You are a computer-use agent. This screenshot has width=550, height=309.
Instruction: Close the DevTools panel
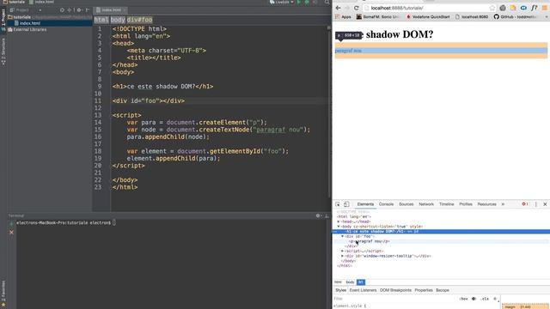pos(545,204)
